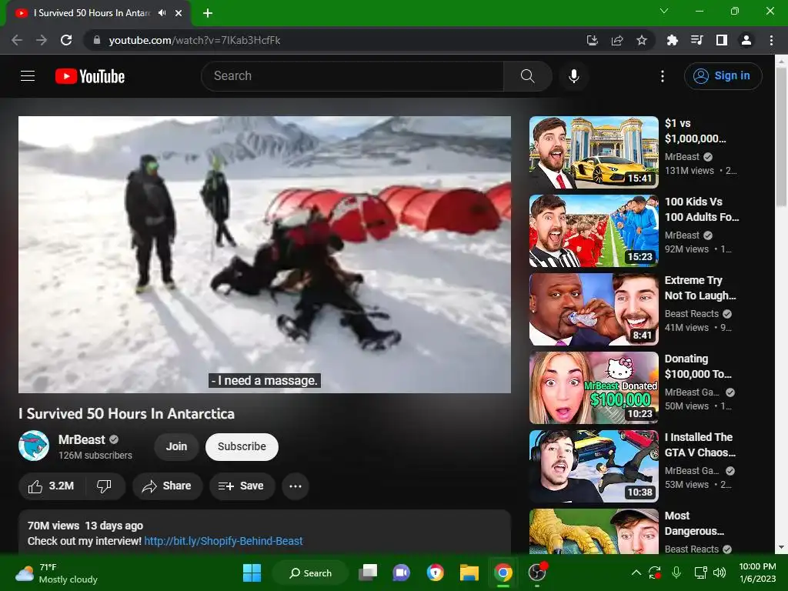Open Chrome media control icon

pos(696,40)
